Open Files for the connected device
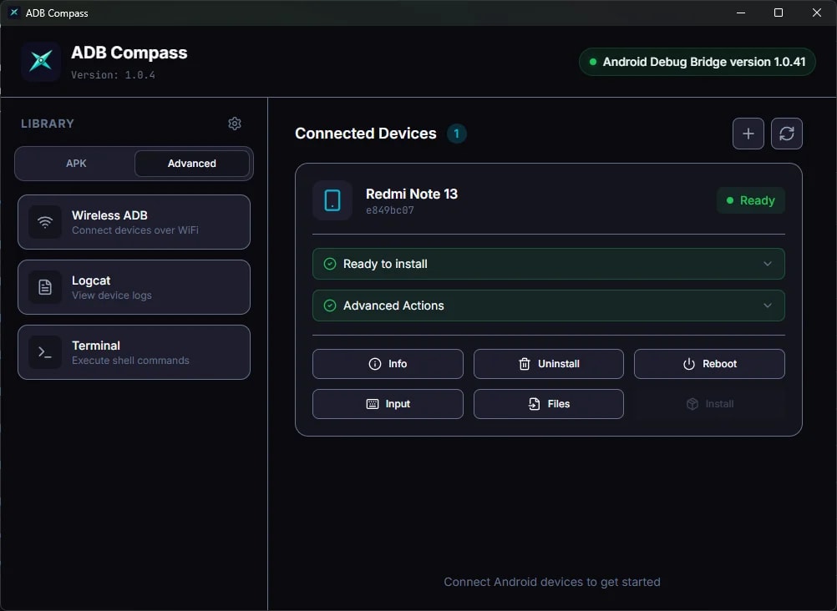 (548, 404)
